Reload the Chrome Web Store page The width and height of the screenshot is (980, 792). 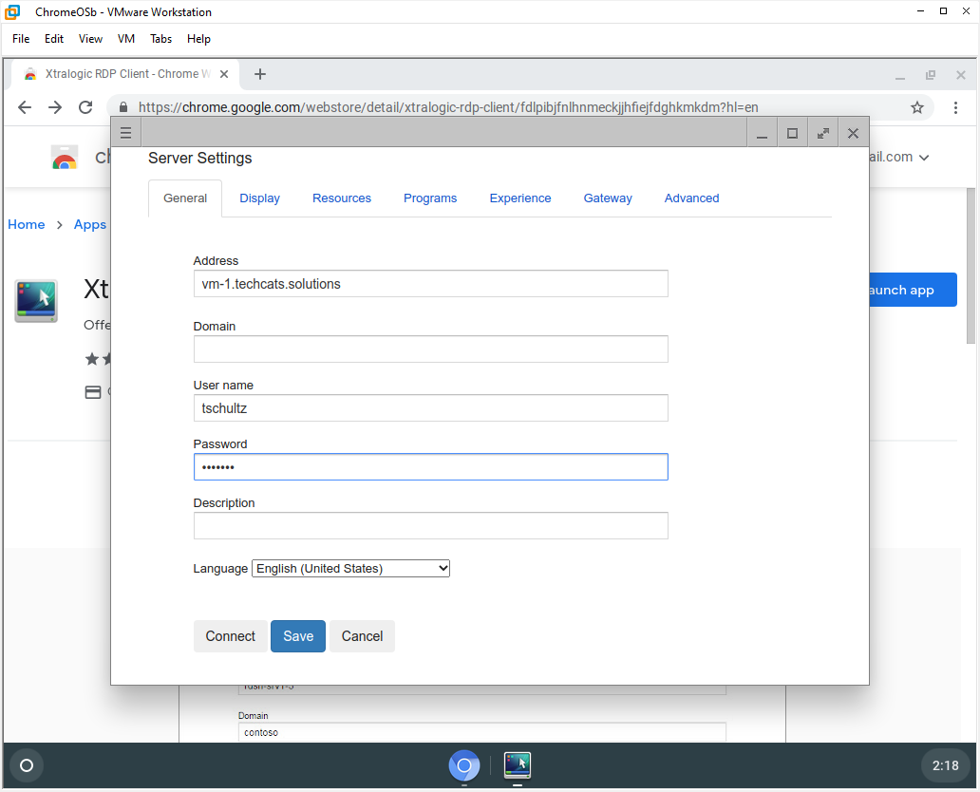pos(85,107)
